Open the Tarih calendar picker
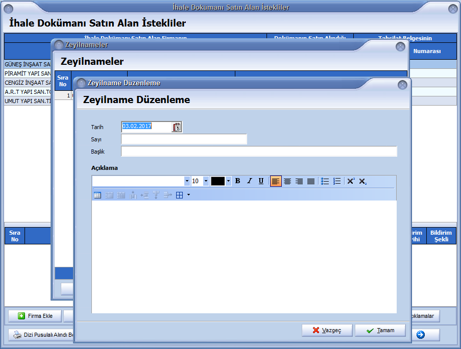The image size is (461, 349). click(177, 127)
